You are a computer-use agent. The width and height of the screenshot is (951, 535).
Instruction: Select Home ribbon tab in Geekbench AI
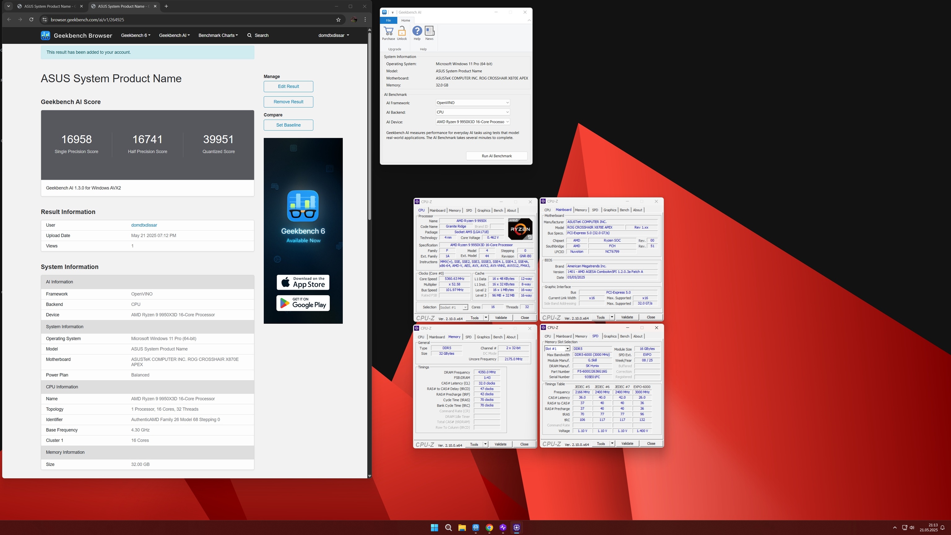click(x=405, y=20)
